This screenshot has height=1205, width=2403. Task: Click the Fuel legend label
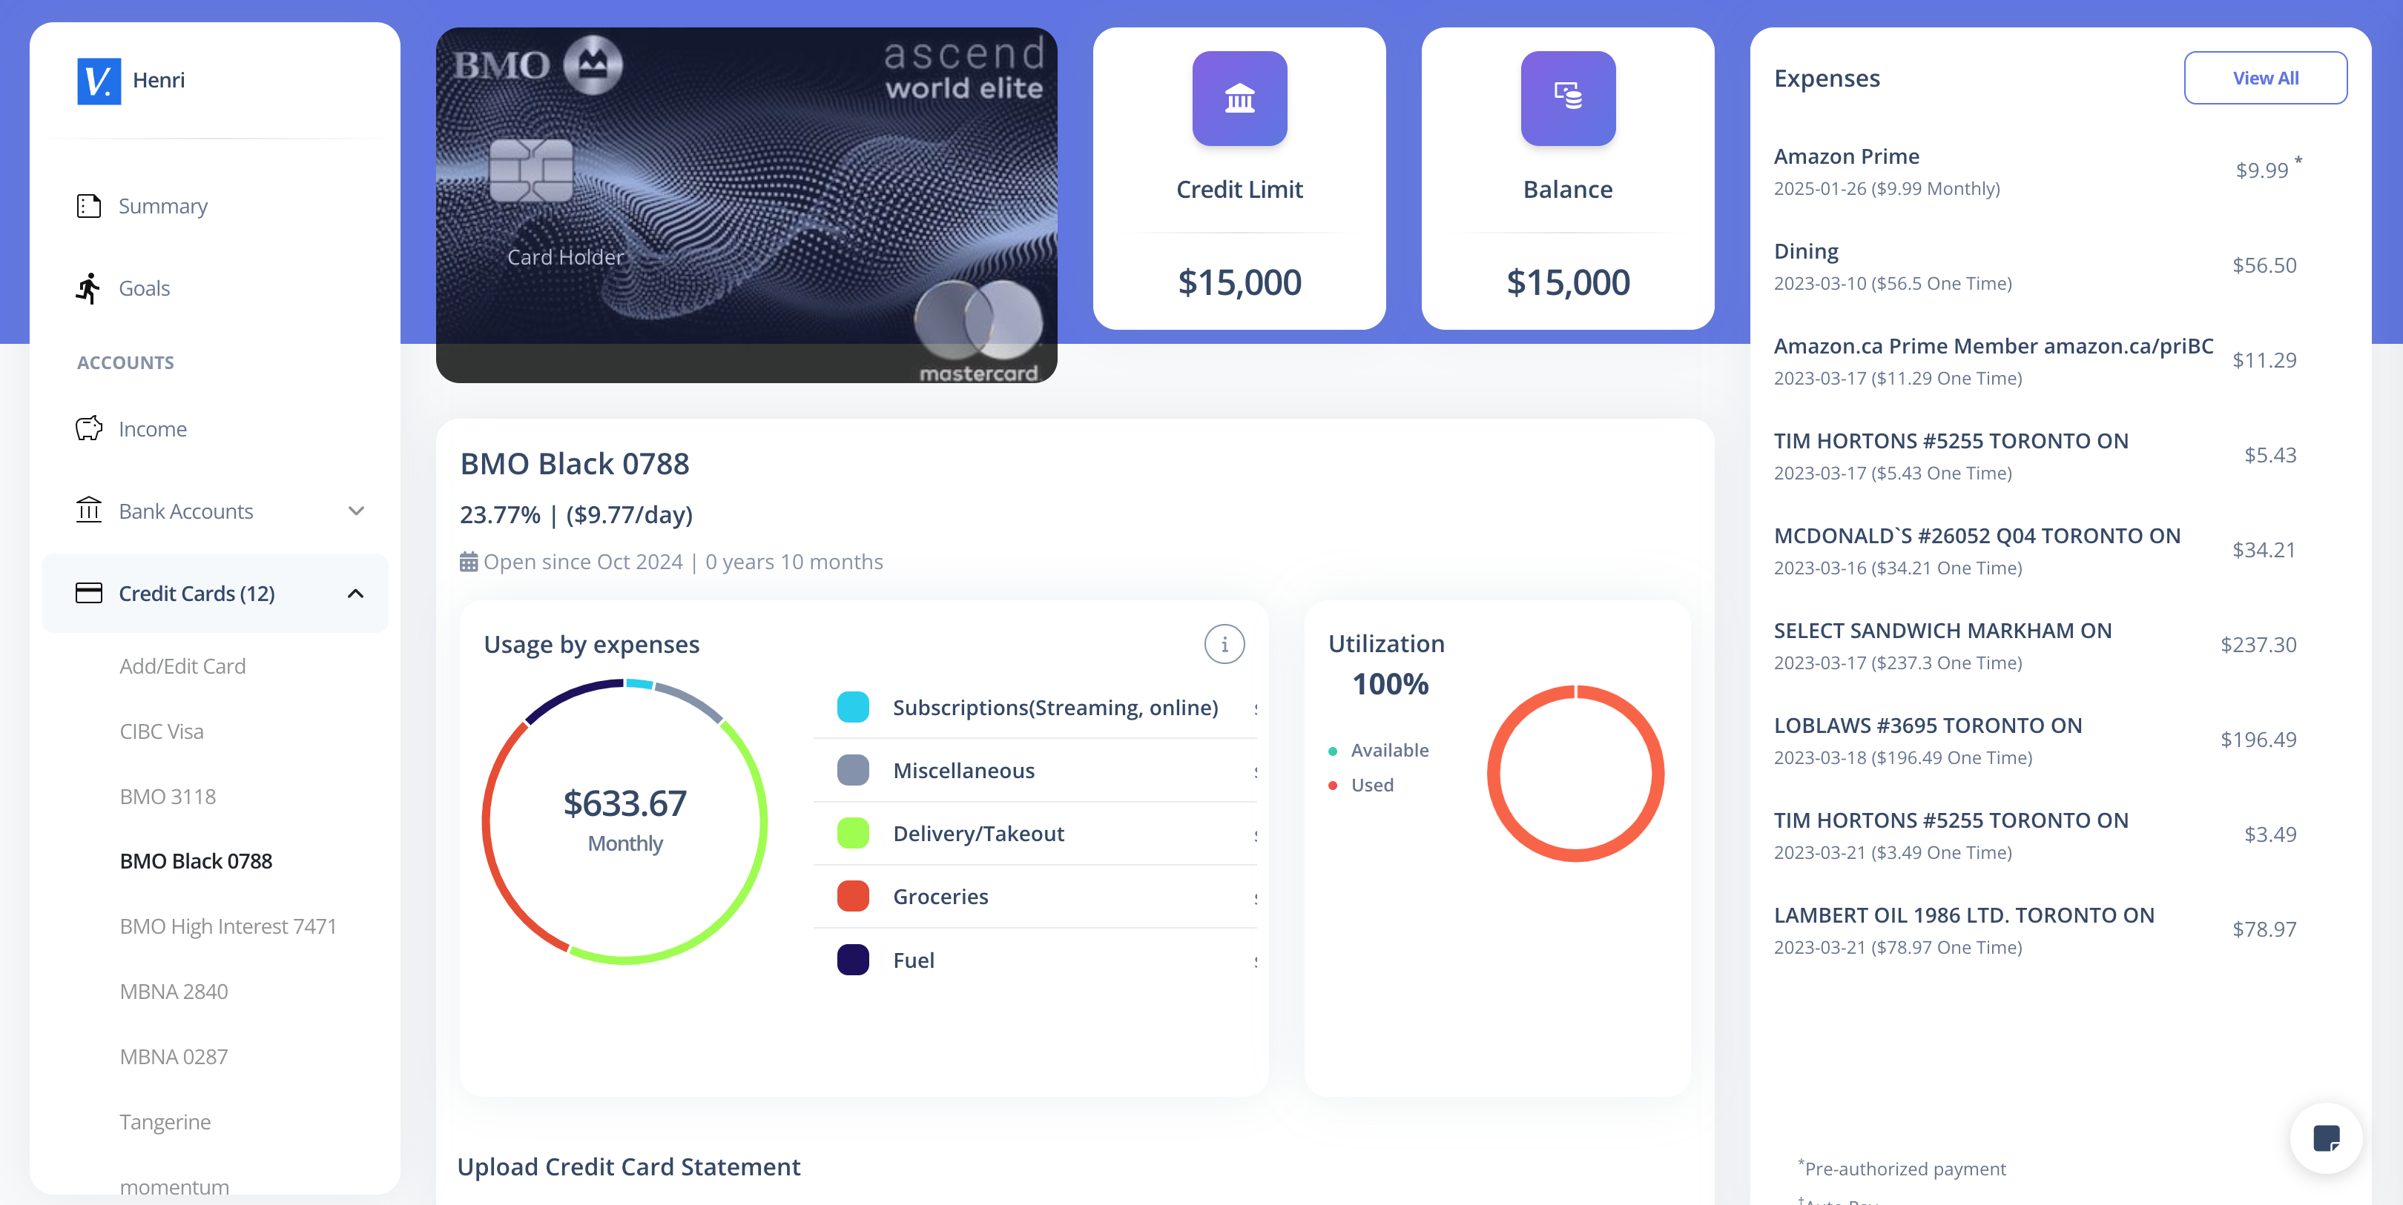(913, 960)
